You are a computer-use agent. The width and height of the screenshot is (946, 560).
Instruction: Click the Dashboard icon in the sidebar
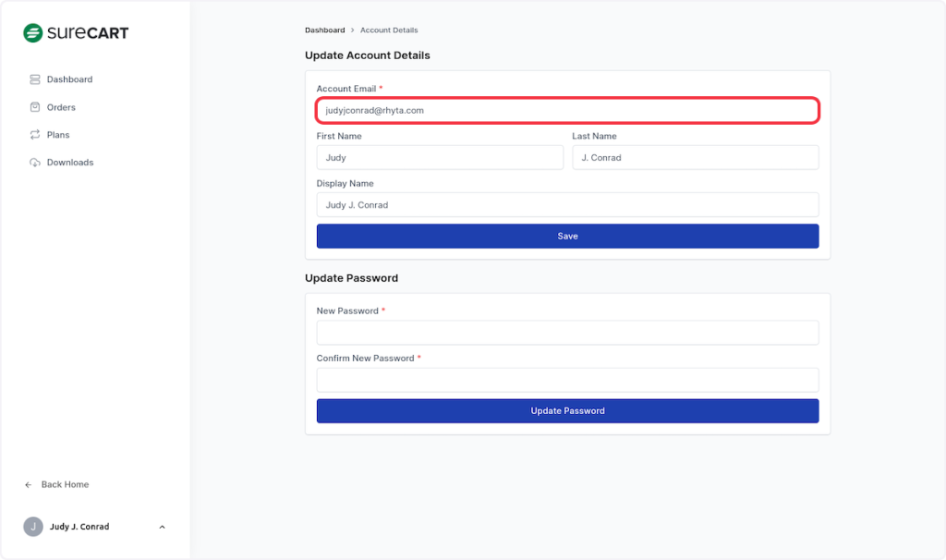(x=35, y=79)
